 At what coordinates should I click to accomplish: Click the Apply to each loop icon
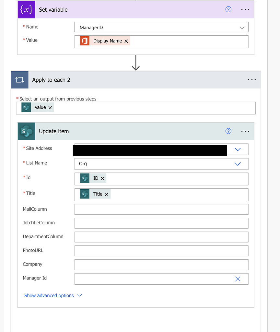point(20,80)
